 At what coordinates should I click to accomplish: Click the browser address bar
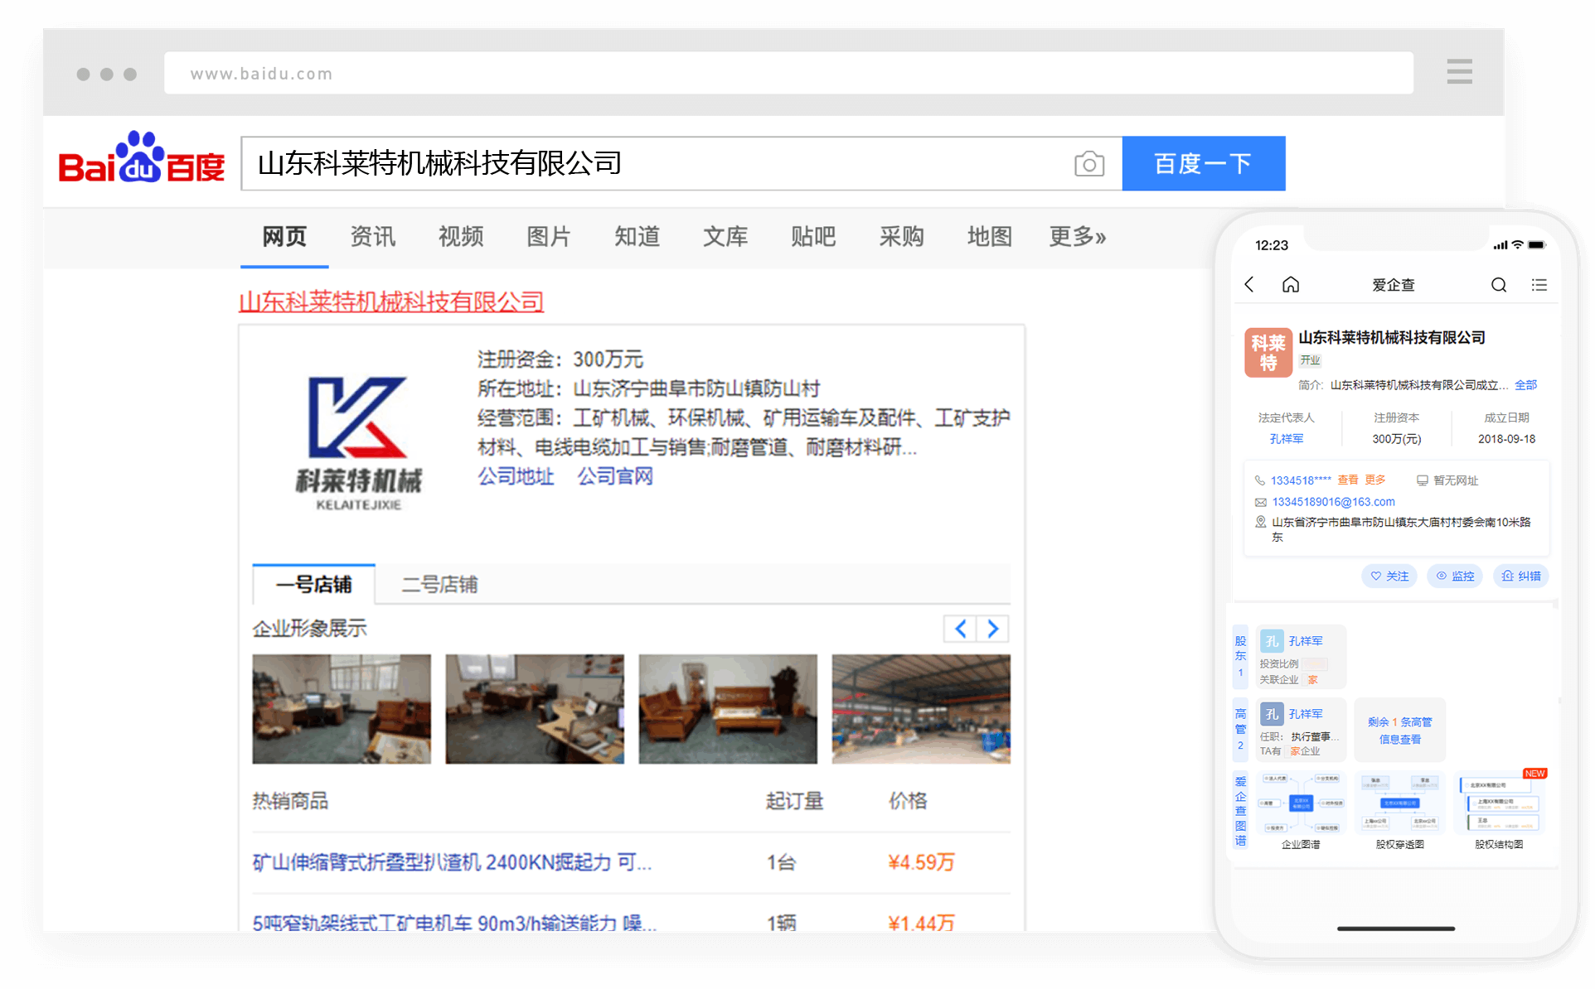pyautogui.click(x=788, y=73)
